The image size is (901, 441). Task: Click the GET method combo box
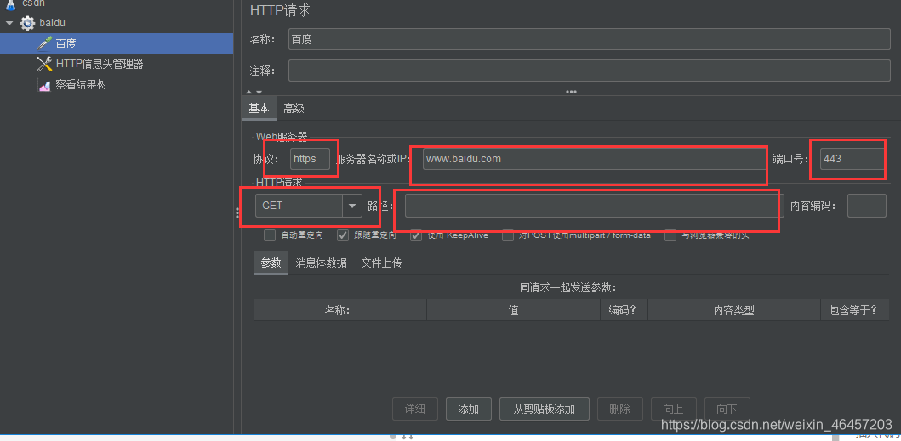click(x=309, y=206)
